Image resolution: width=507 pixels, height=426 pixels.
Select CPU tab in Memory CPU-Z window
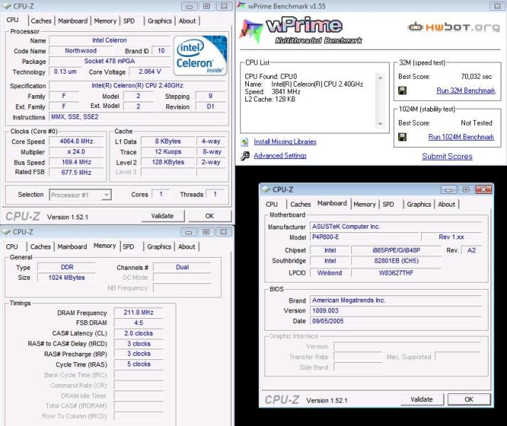tap(12, 247)
